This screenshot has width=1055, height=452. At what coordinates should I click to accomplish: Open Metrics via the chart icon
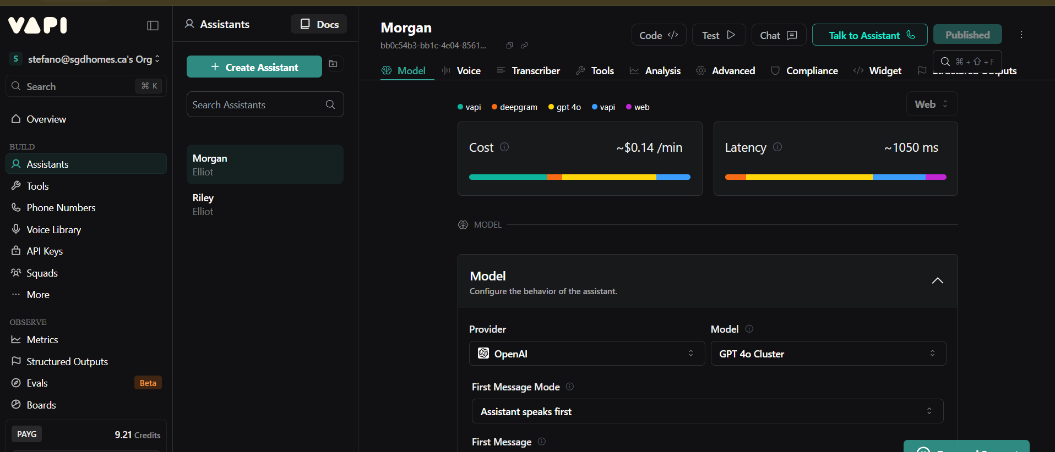[x=16, y=339]
